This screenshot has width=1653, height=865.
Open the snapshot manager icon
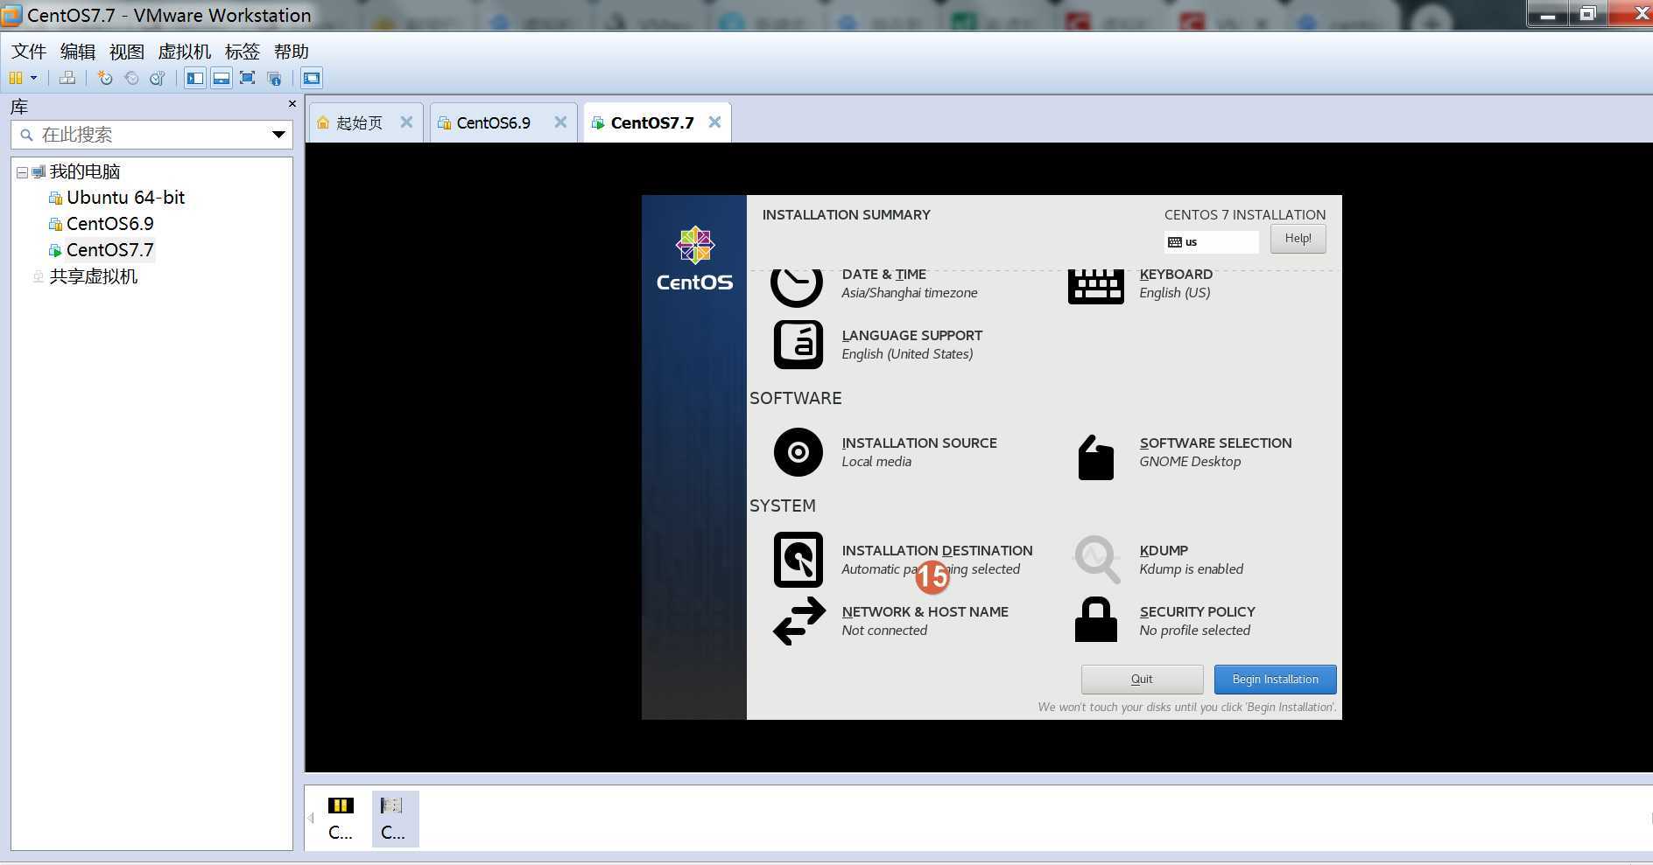158,78
